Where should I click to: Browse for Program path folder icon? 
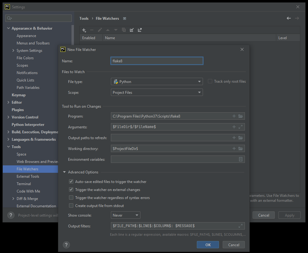point(241,116)
